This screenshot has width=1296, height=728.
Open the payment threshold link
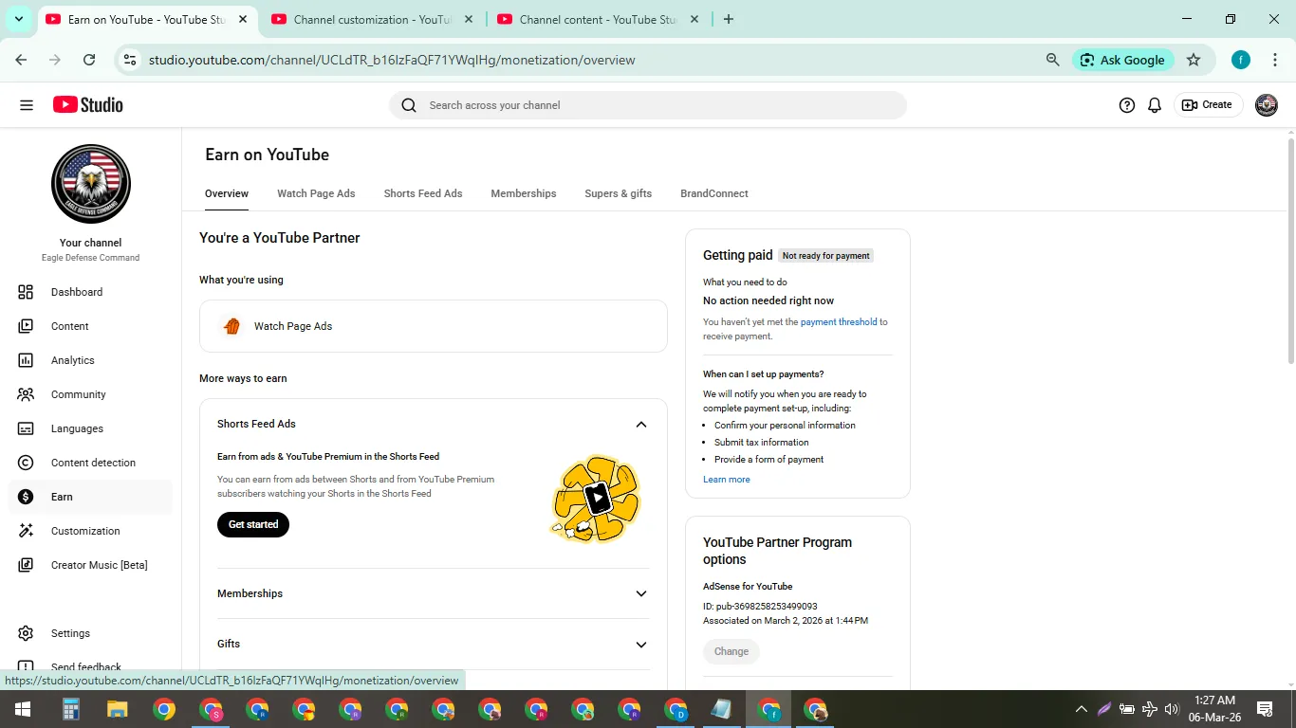click(839, 322)
